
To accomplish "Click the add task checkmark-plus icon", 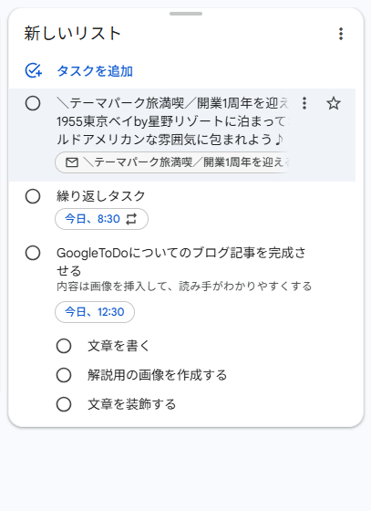I will point(34,70).
